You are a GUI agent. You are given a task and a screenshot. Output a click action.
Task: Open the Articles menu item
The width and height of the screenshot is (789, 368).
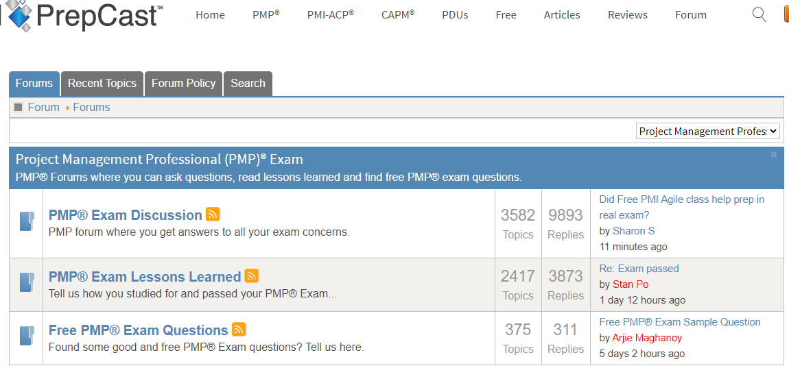[562, 15]
